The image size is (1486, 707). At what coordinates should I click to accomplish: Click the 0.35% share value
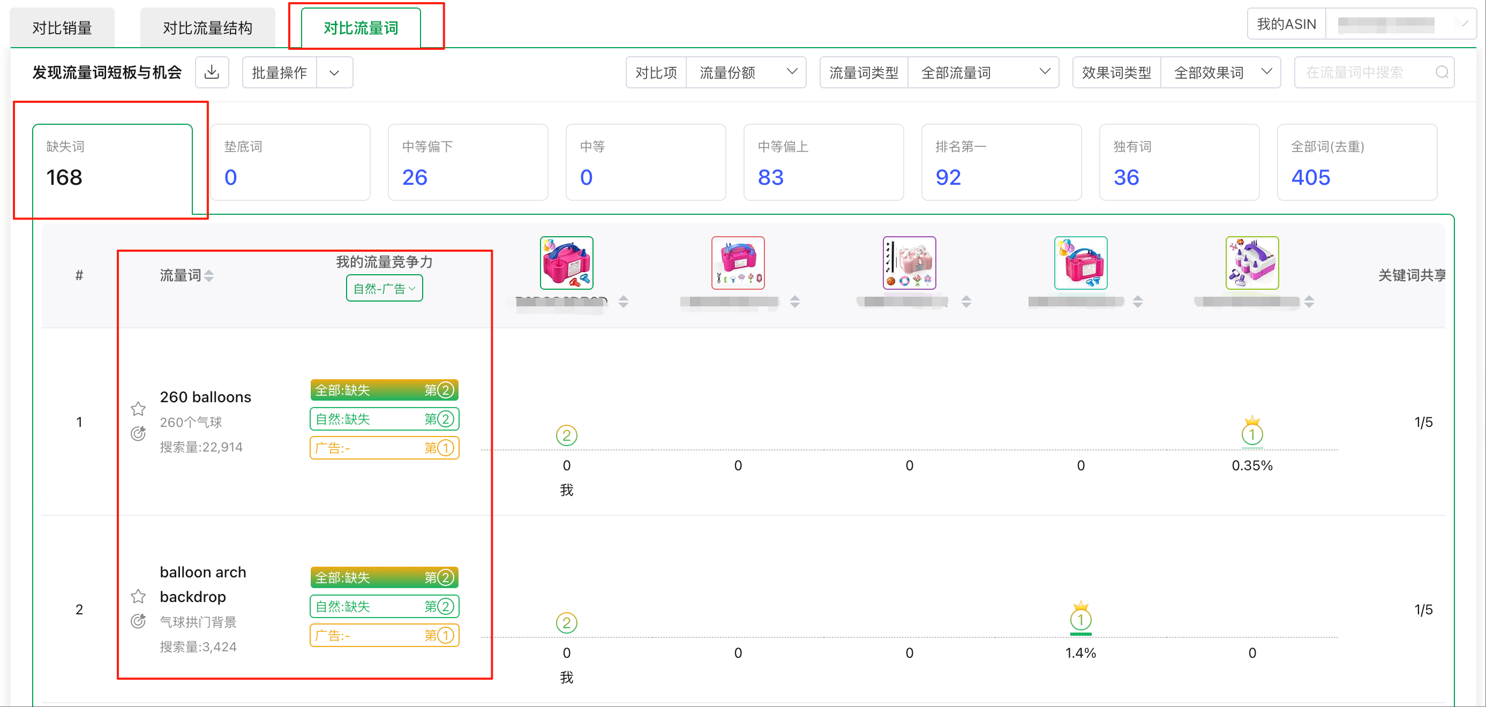[x=1252, y=465]
